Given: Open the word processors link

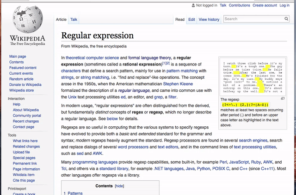Looking at the screenshot, I should click(x=133, y=147).
